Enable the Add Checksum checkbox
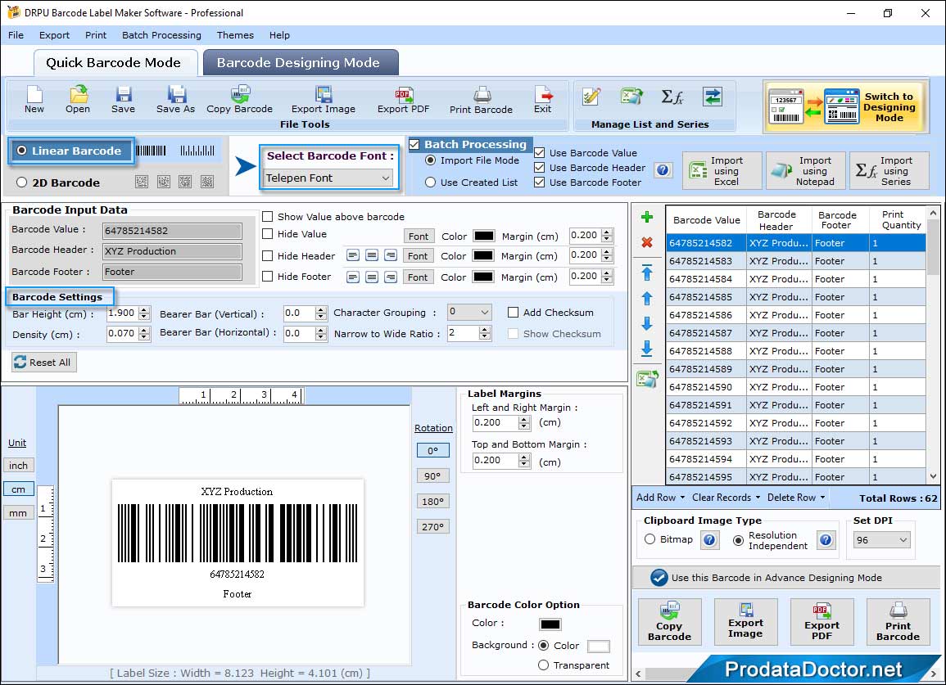 (514, 313)
